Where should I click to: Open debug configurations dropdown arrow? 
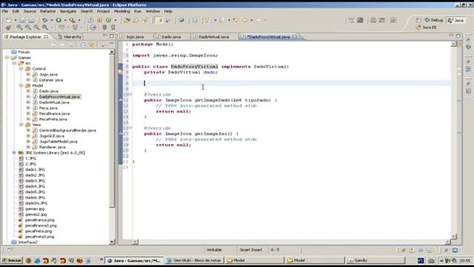pos(51,20)
